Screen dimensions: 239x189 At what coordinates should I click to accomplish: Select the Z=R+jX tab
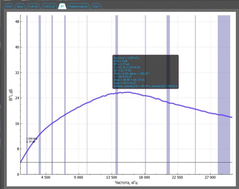point(34,7)
